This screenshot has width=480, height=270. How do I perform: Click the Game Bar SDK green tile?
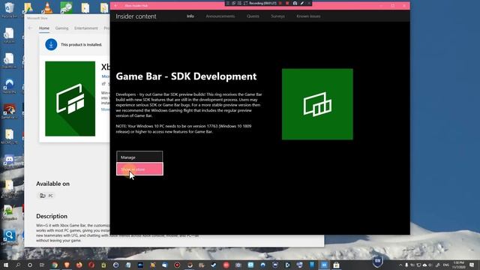(317, 104)
